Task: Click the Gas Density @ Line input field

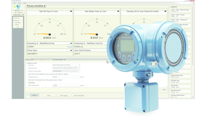Action: 66,77
